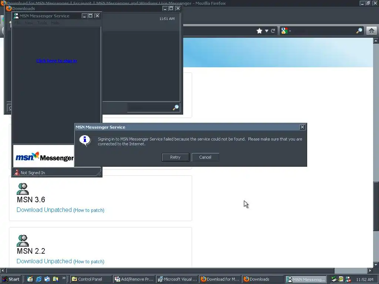Click the vertical scrollbar down arrow

pos(376,264)
